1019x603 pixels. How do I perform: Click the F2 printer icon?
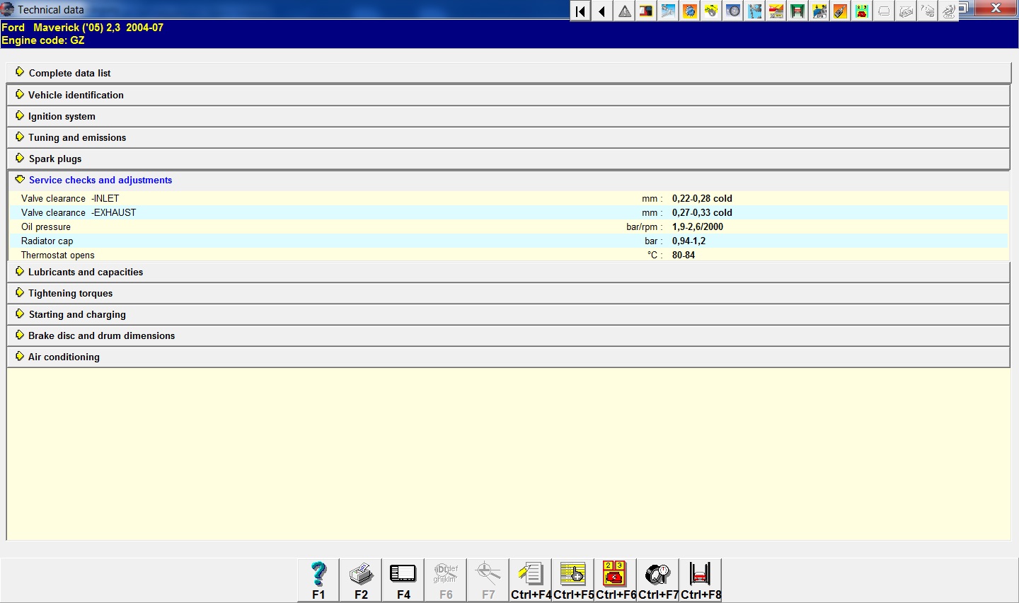click(361, 580)
